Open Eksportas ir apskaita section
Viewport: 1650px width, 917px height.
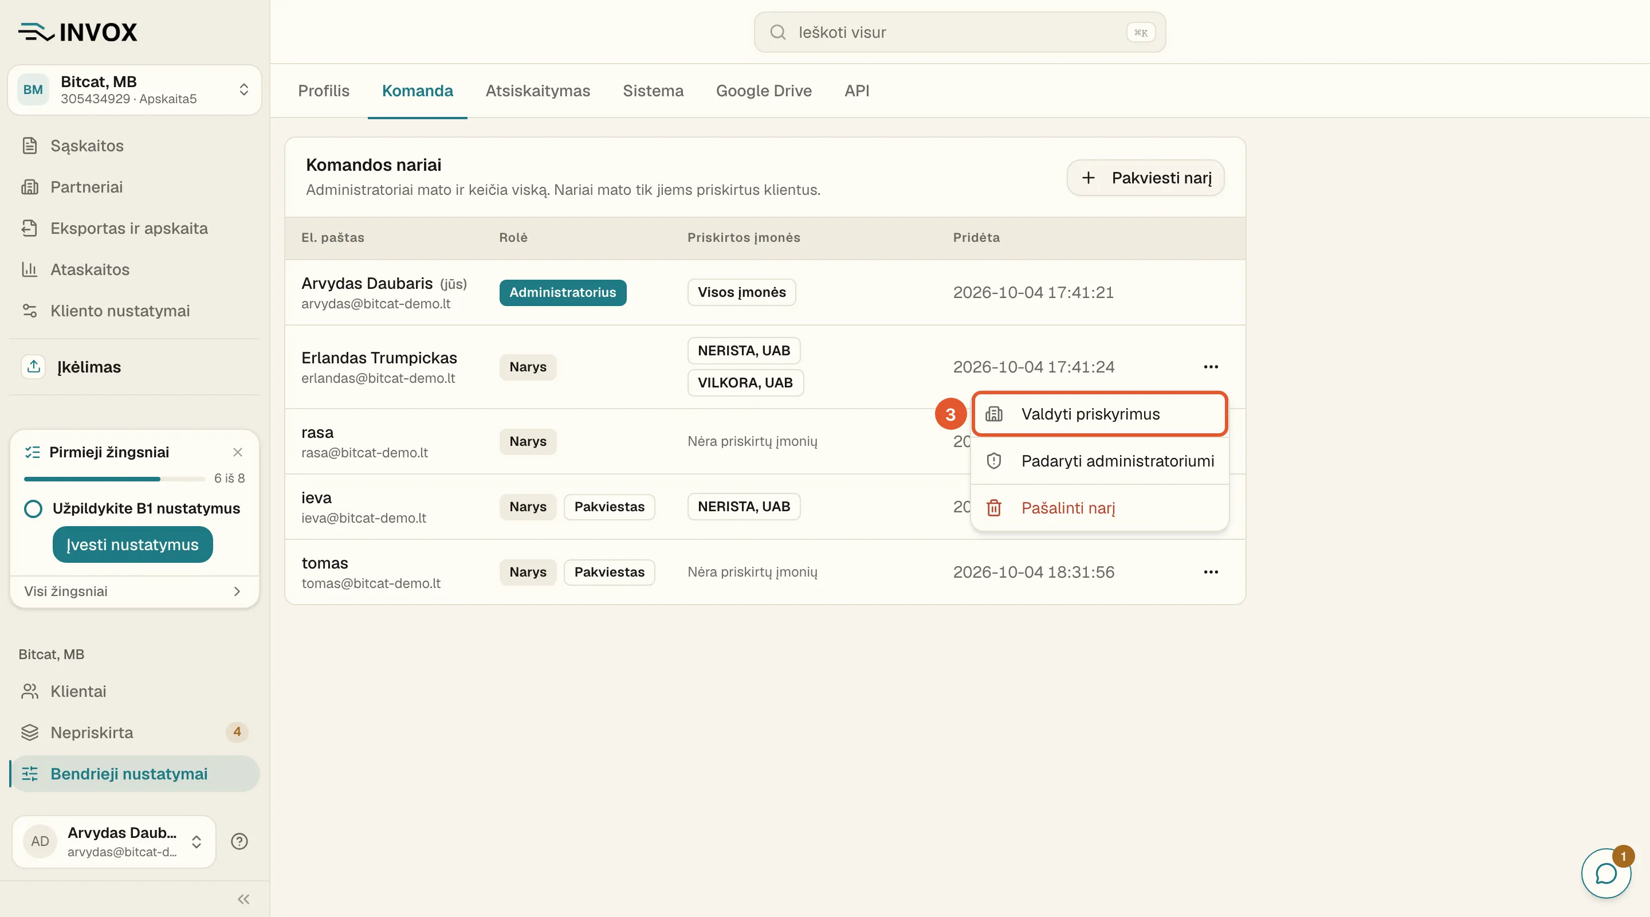(134, 228)
